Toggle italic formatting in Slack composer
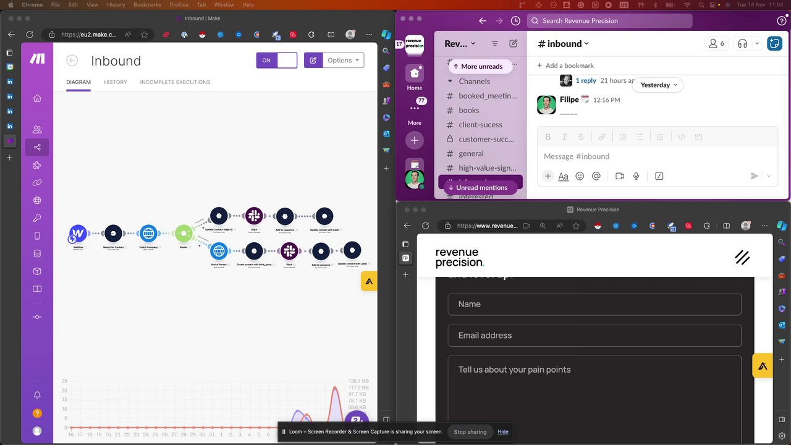Image resolution: width=791 pixels, height=445 pixels. (x=564, y=137)
